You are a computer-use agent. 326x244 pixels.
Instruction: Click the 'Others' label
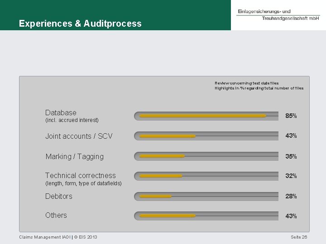pyautogui.click(x=56, y=216)
